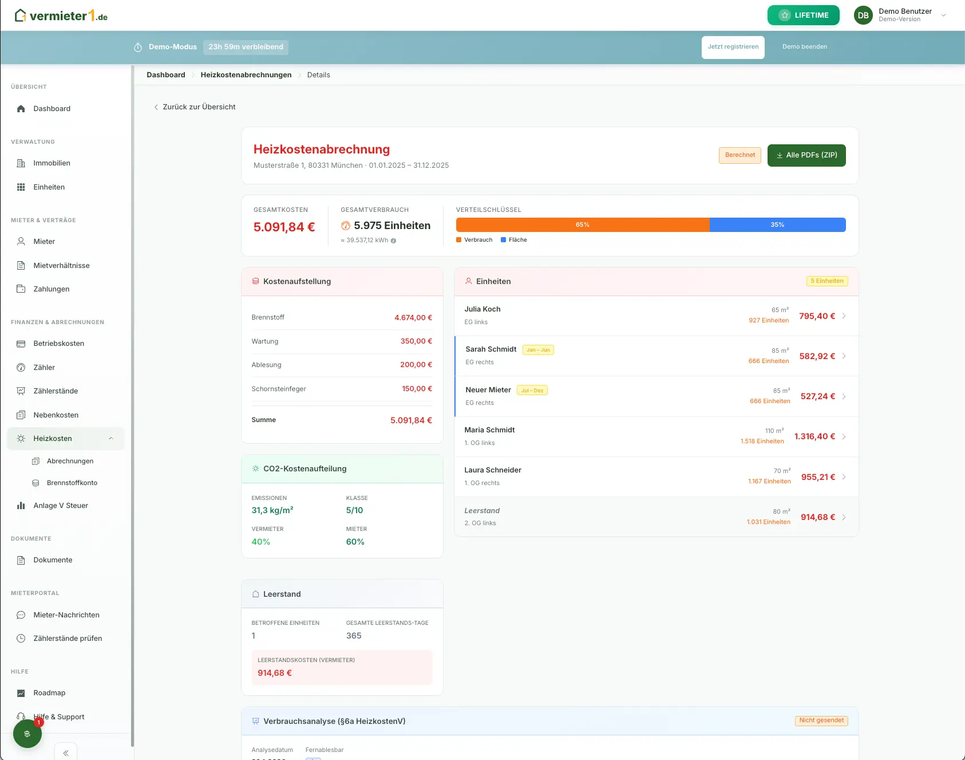Click the Nebenkosten icon in sidebar

click(21, 415)
